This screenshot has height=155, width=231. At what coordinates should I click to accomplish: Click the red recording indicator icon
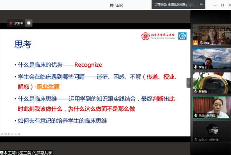tap(11, 23)
